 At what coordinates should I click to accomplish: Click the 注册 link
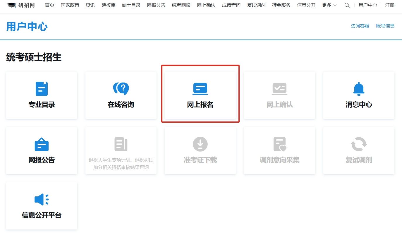pyautogui.click(x=390, y=5)
